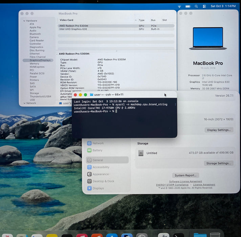
Task: Click the Terminal command prompt cursor
Action: point(116,111)
